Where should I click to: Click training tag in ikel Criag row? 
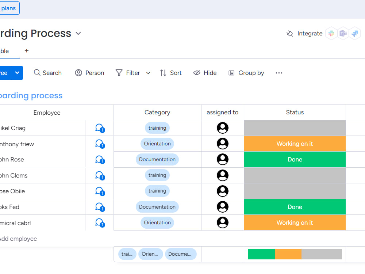[x=157, y=128]
